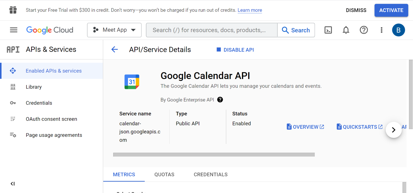Dismiss the free trial banner
The height and width of the screenshot is (193, 413).
(356, 10)
